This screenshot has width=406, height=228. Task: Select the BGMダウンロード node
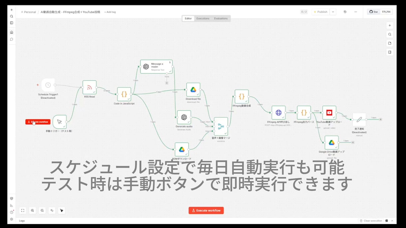click(182, 150)
